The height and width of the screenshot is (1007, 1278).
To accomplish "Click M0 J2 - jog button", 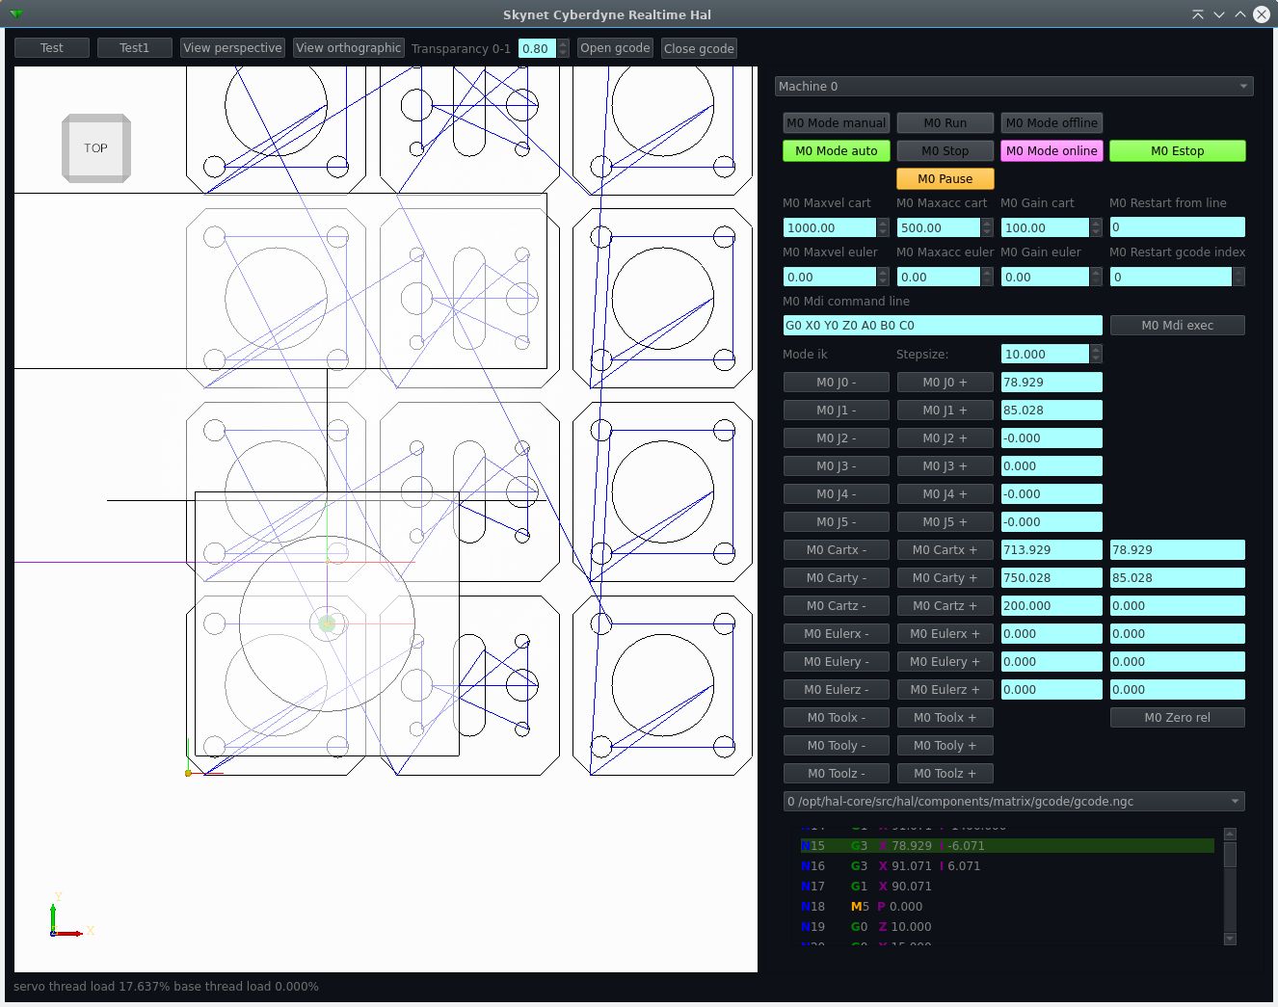I will (x=836, y=437).
